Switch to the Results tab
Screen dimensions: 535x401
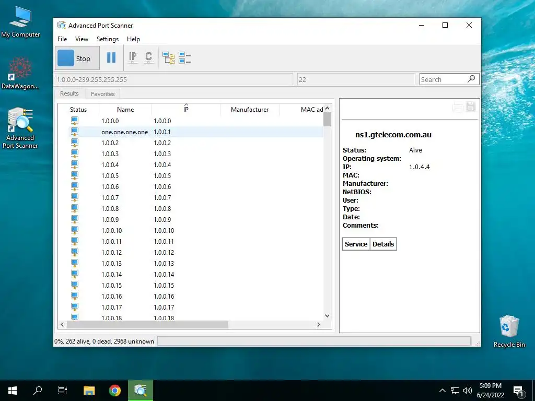point(69,93)
